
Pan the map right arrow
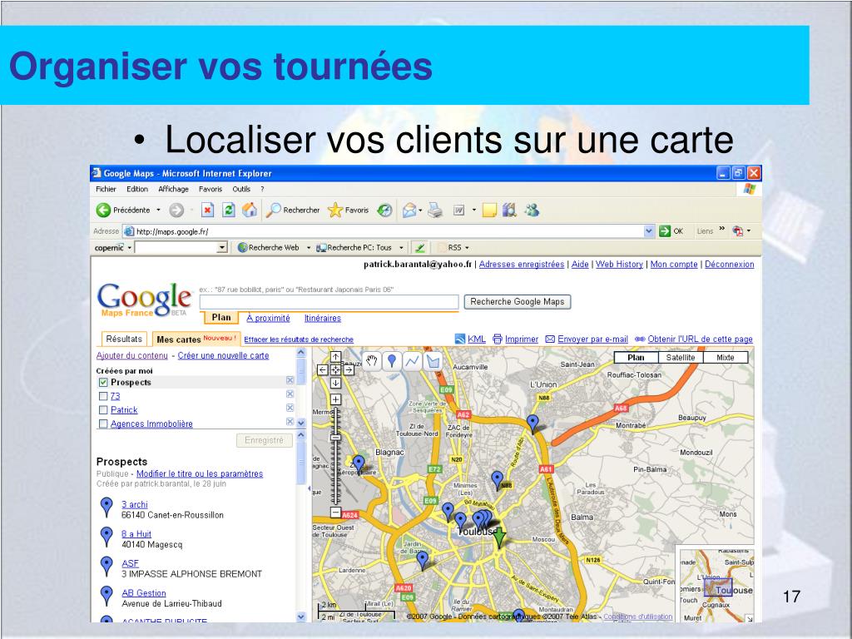[x=349, y=370]
